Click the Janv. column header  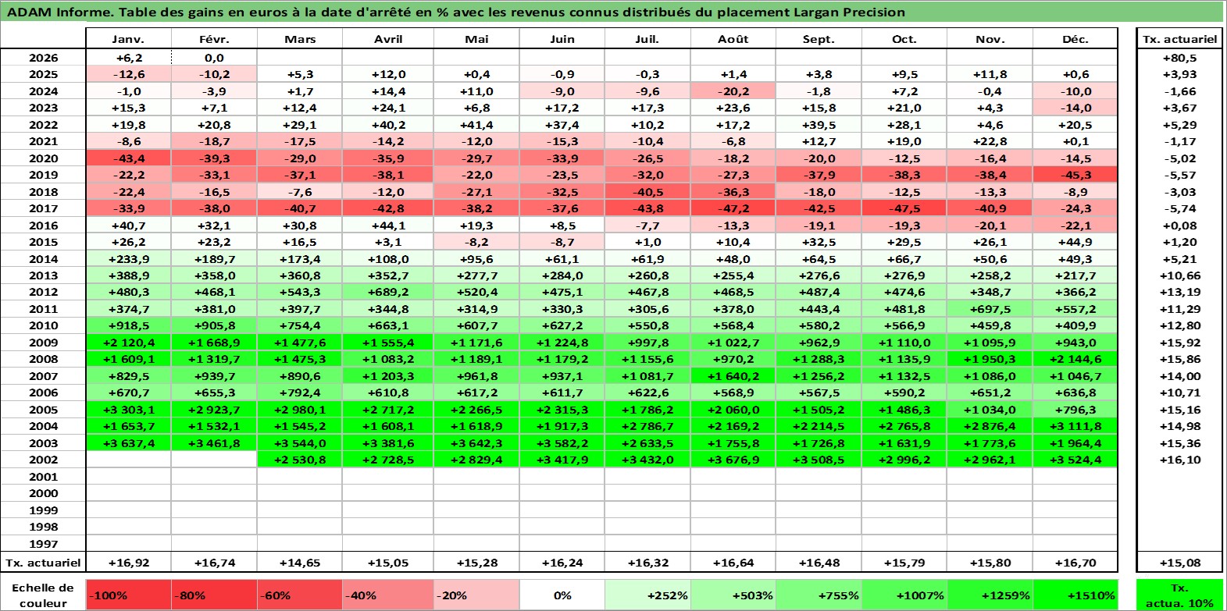point(128,39)
